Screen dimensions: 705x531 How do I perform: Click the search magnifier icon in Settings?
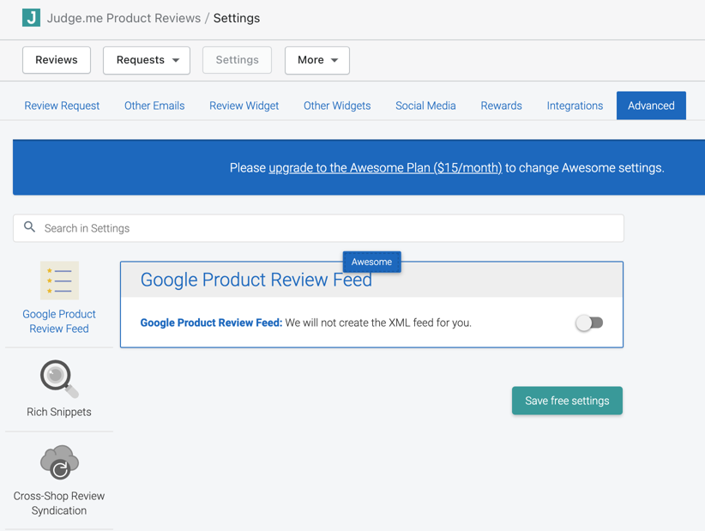tap(30, 227)
